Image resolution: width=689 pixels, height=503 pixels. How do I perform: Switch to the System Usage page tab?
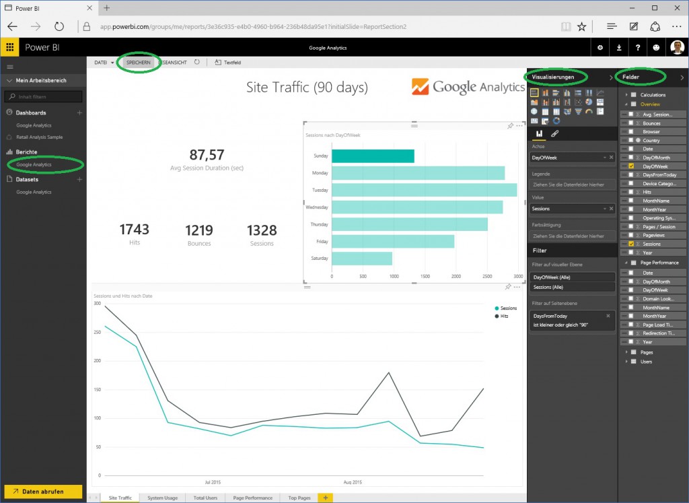pyautogui.click(x=162, y=498)
